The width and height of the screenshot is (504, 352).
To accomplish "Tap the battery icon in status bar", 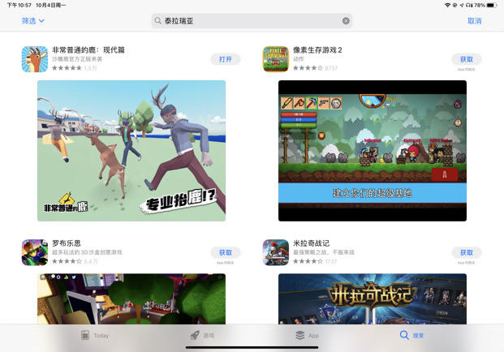I will pos(492,5).
